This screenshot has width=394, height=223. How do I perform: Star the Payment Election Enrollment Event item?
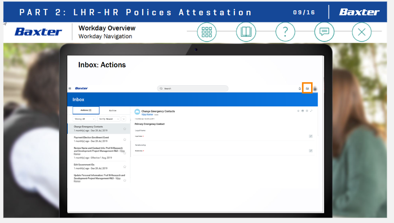click(x=125, y=140)
